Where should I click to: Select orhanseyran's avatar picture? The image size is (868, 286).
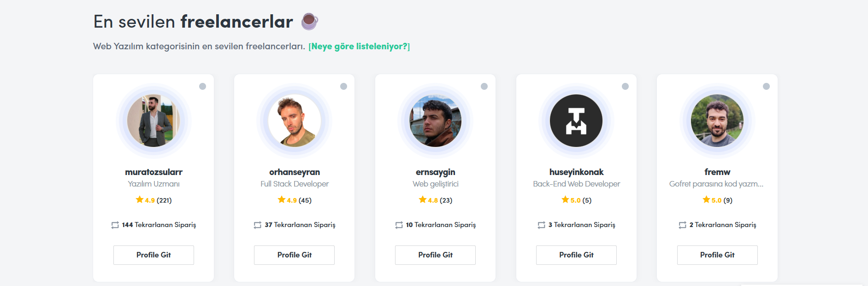[295, 121]
